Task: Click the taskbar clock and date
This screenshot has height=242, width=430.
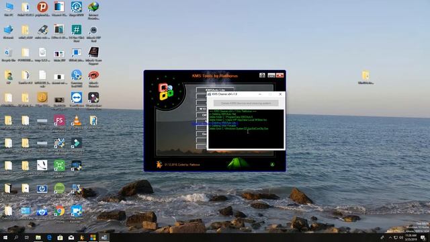Action: [x=411, y=237]
